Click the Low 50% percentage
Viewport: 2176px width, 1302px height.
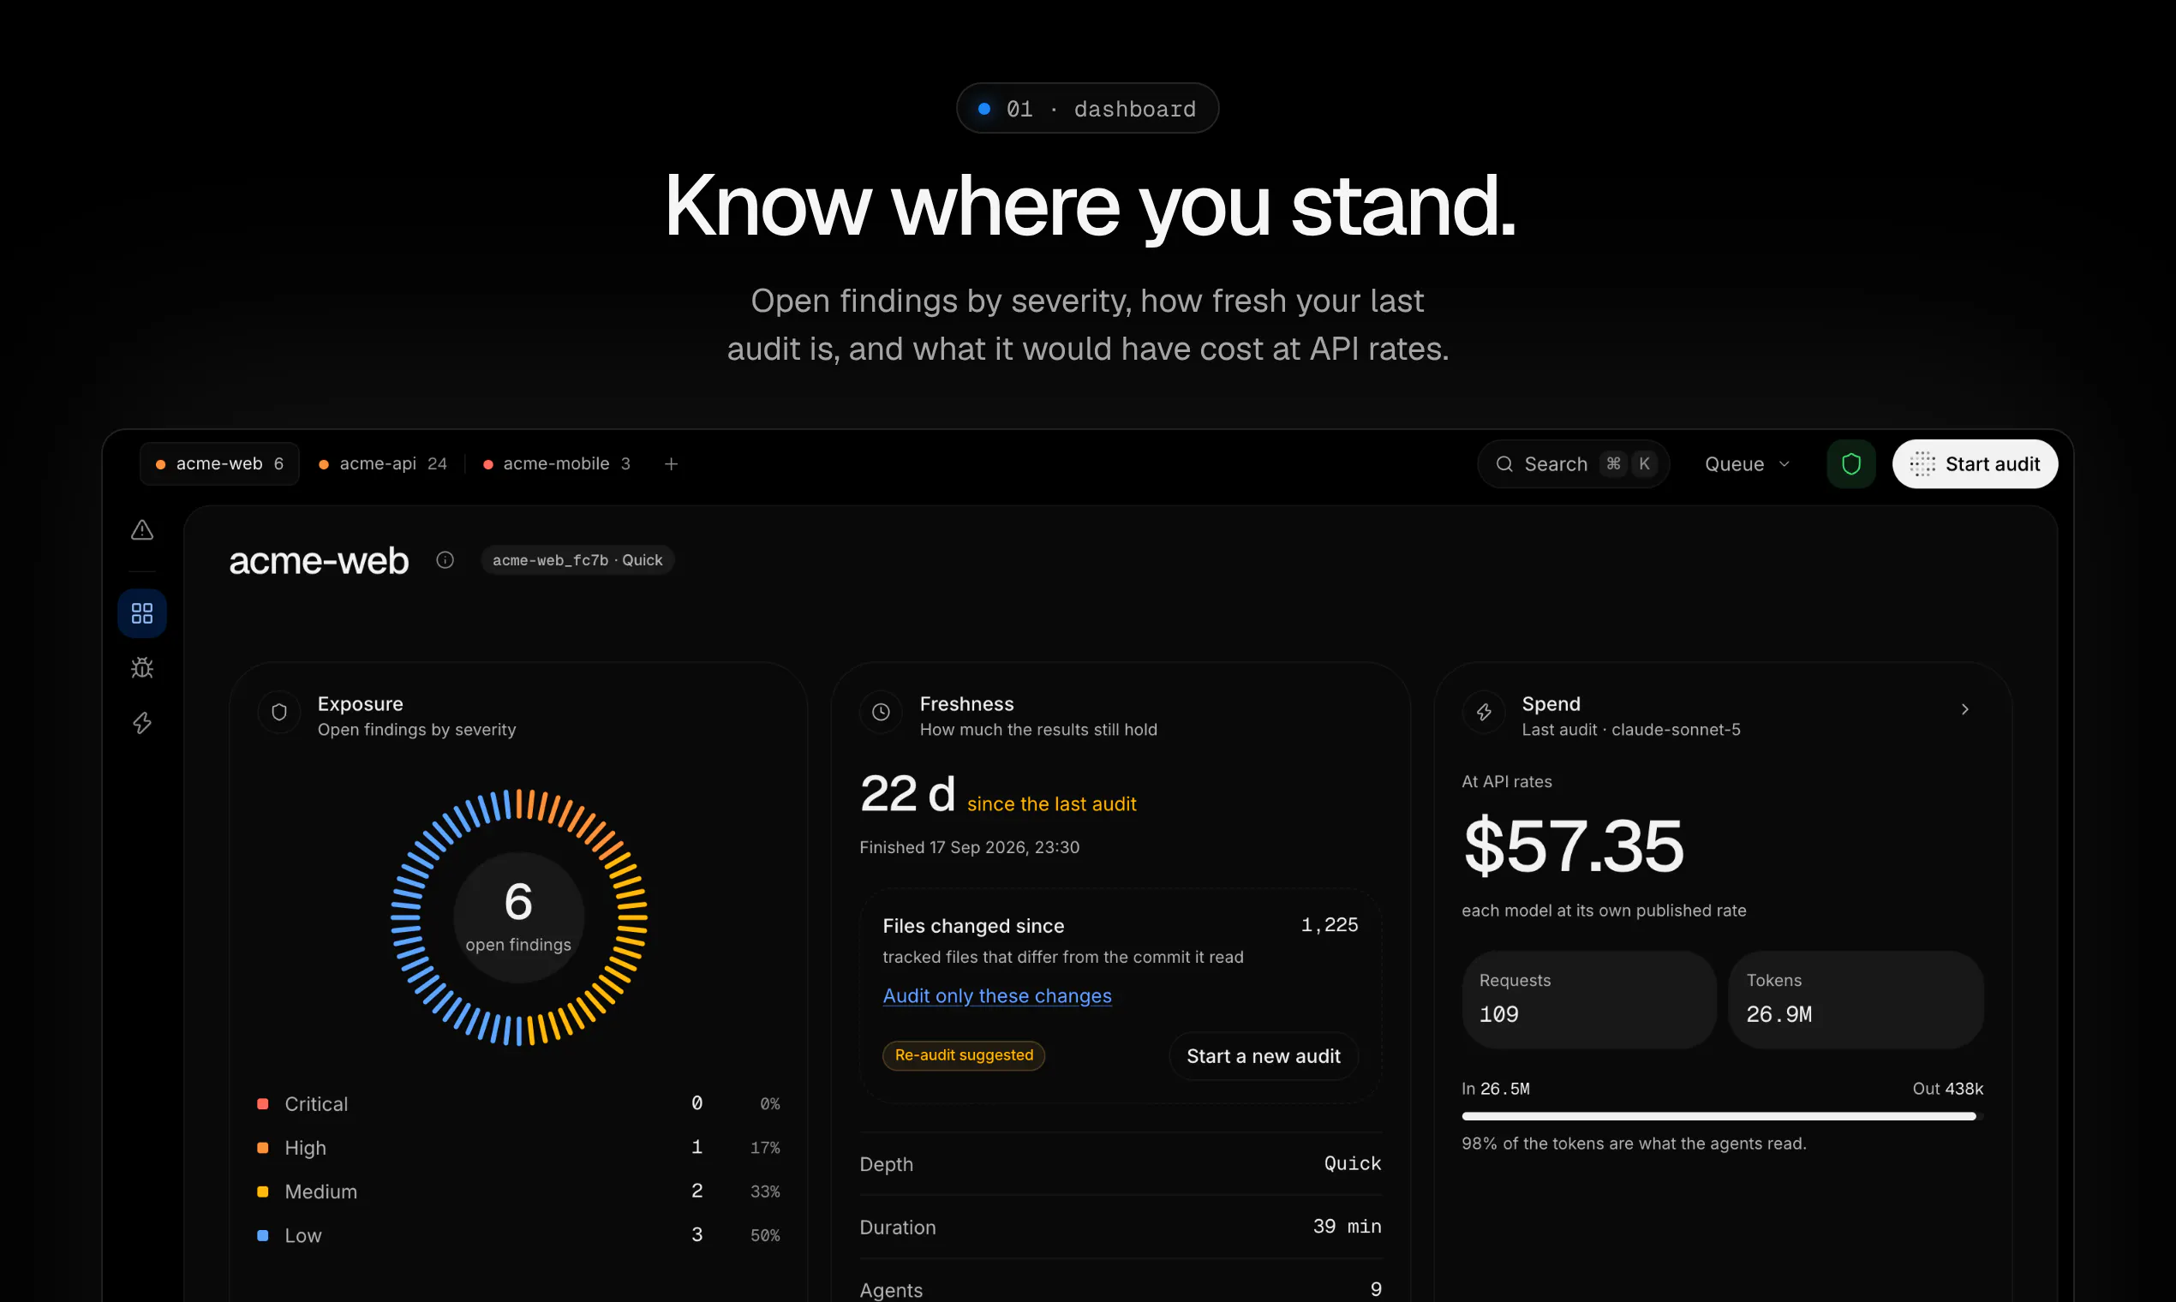tap(764, 1235)
